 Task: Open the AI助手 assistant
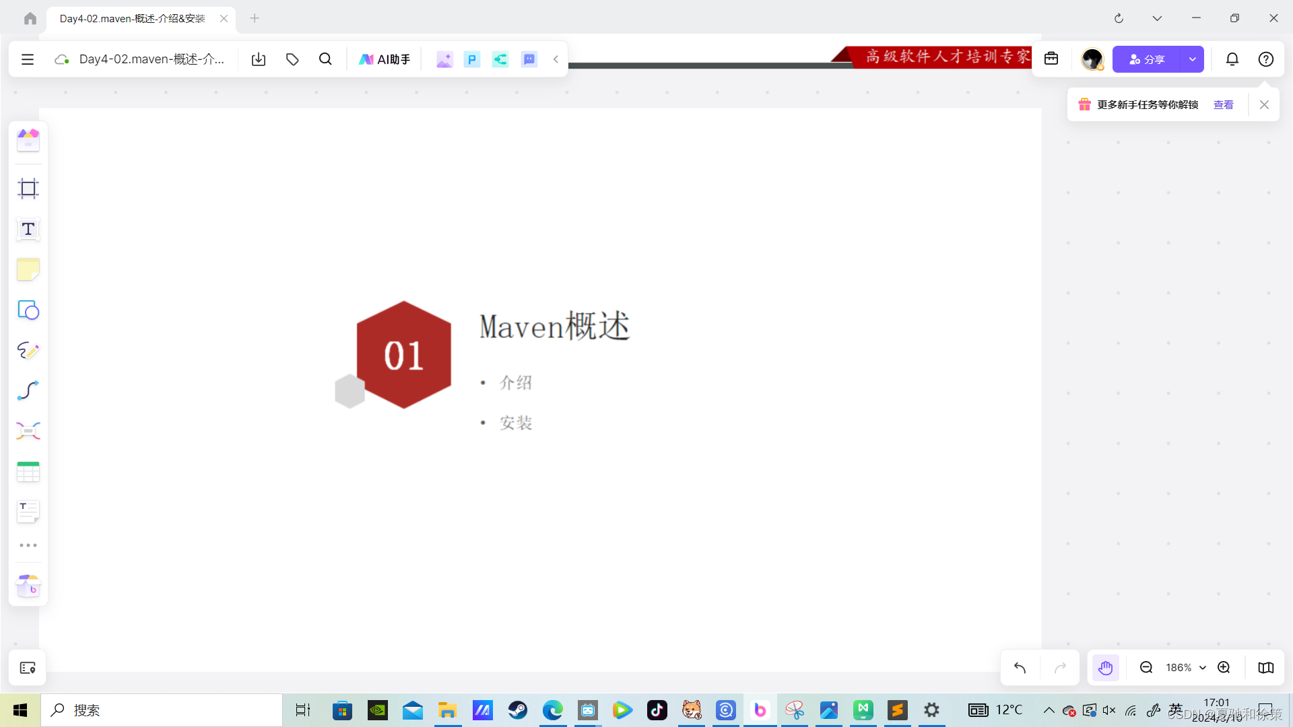coord(384,59)
